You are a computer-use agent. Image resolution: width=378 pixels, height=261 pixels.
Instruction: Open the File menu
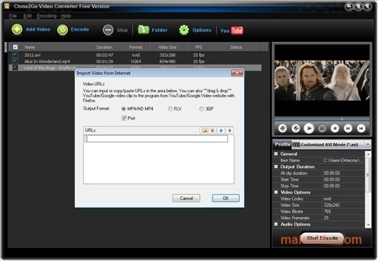[x=13, y=16]
